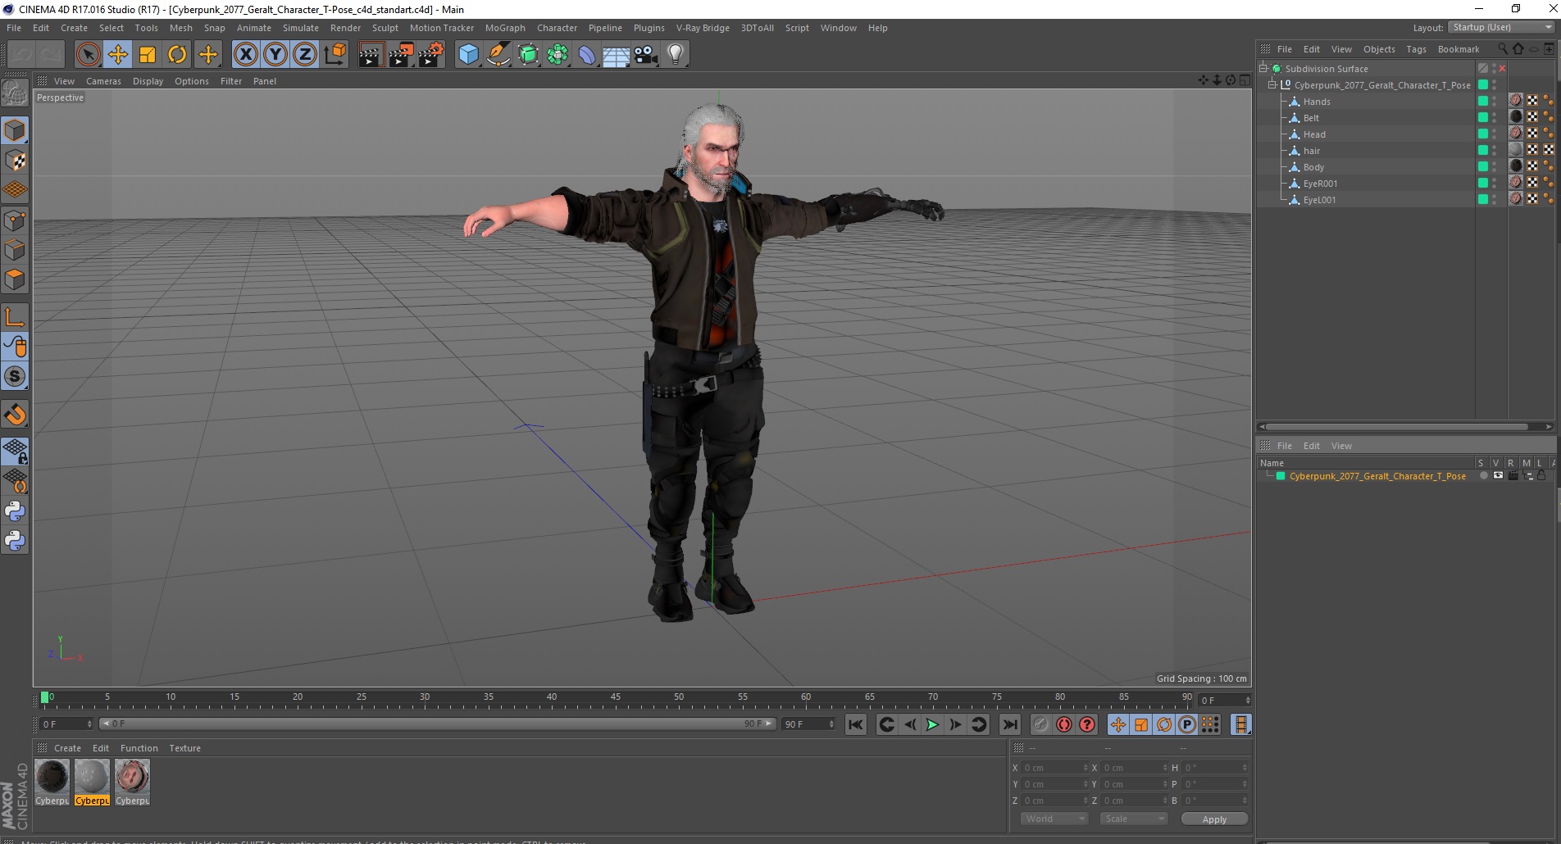This screenshot has width=1561, height=844.
Task: Collapse Cyberpunk_2077_Geralt_Character_T_Pose object node
Action: click(x=1272, y=84)
